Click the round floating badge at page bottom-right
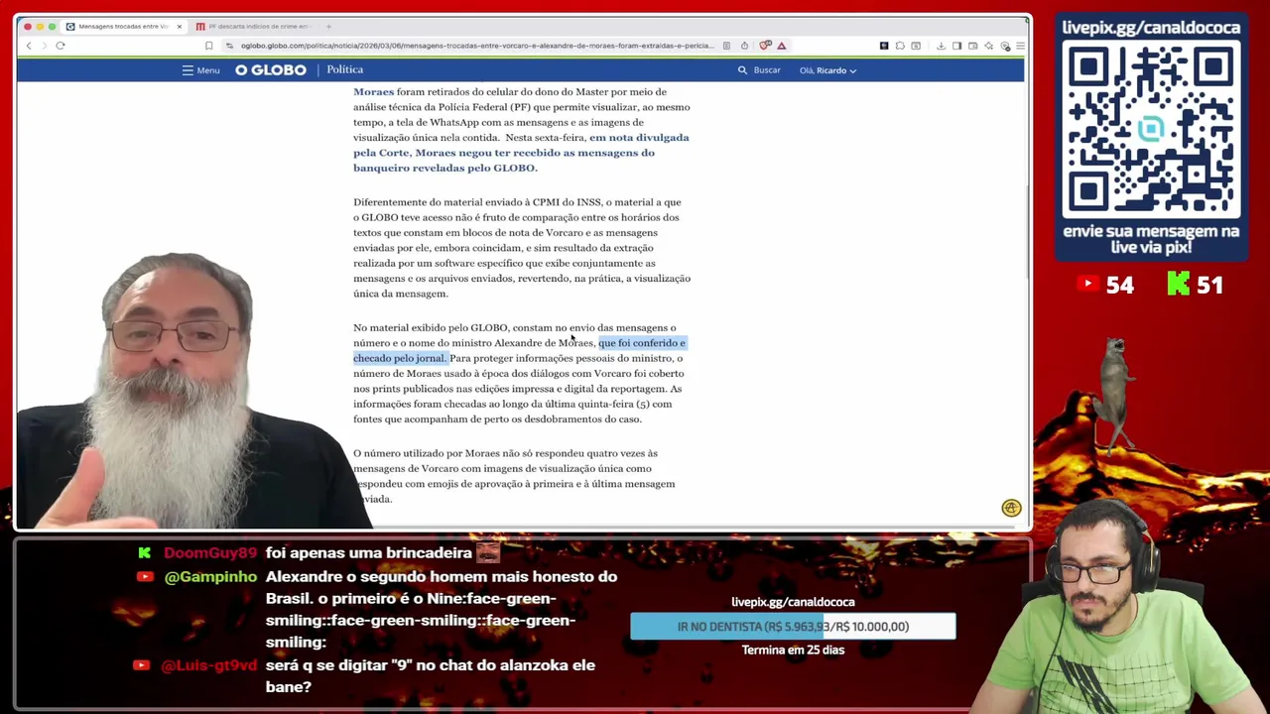Image resolution: width=1270 pixels, height=714 pixels. [x=1011, y=508]
